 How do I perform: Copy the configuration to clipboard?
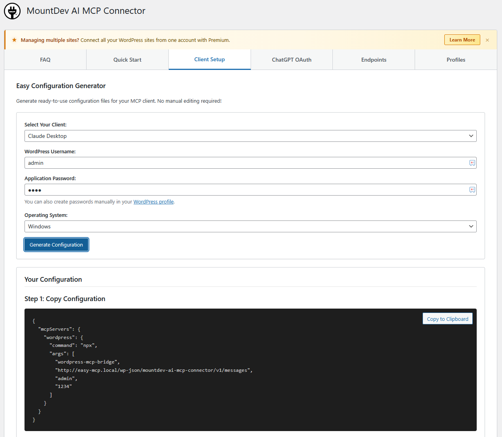[x=447, y=319]
